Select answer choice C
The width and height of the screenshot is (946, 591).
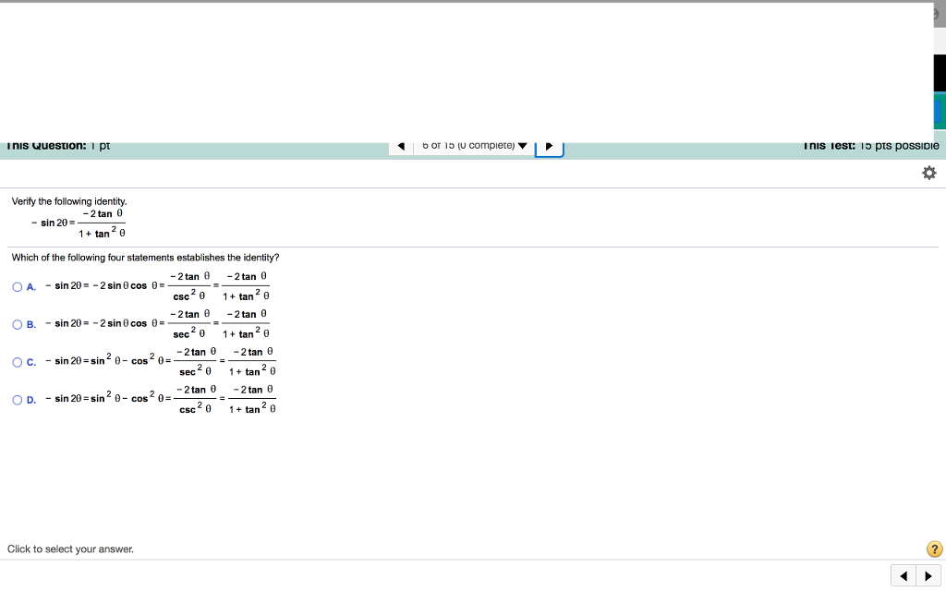tap(17, 361)
